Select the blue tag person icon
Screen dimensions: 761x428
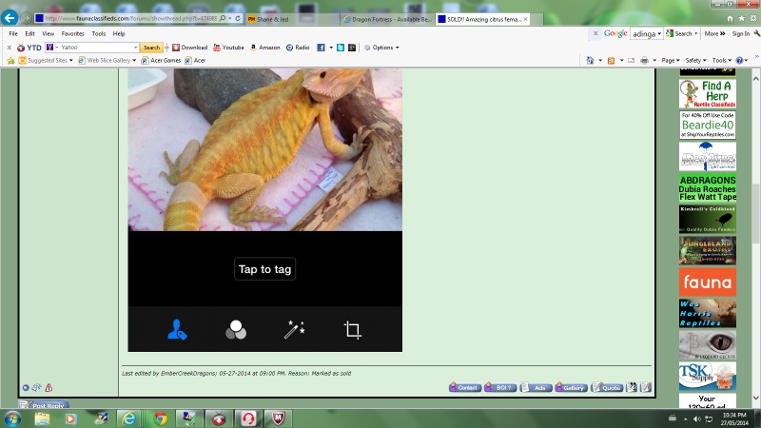point(177,330)
